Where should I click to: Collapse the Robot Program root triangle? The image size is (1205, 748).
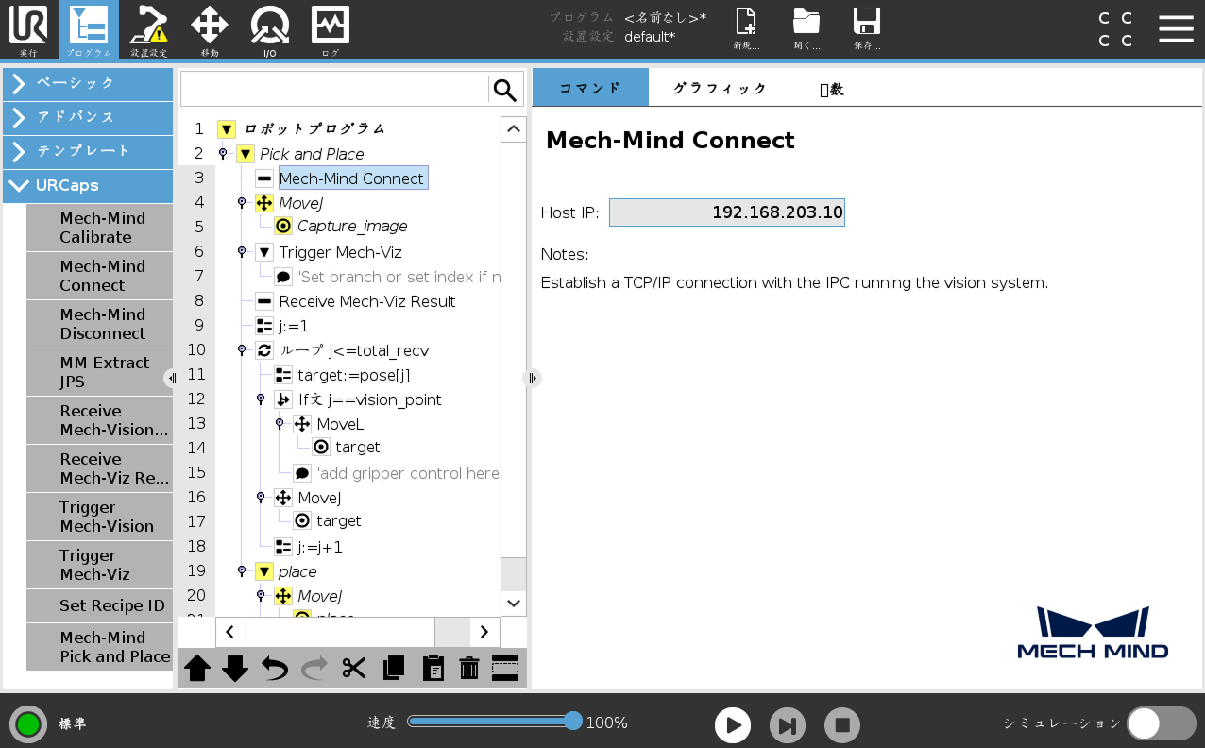coord(227,129)
